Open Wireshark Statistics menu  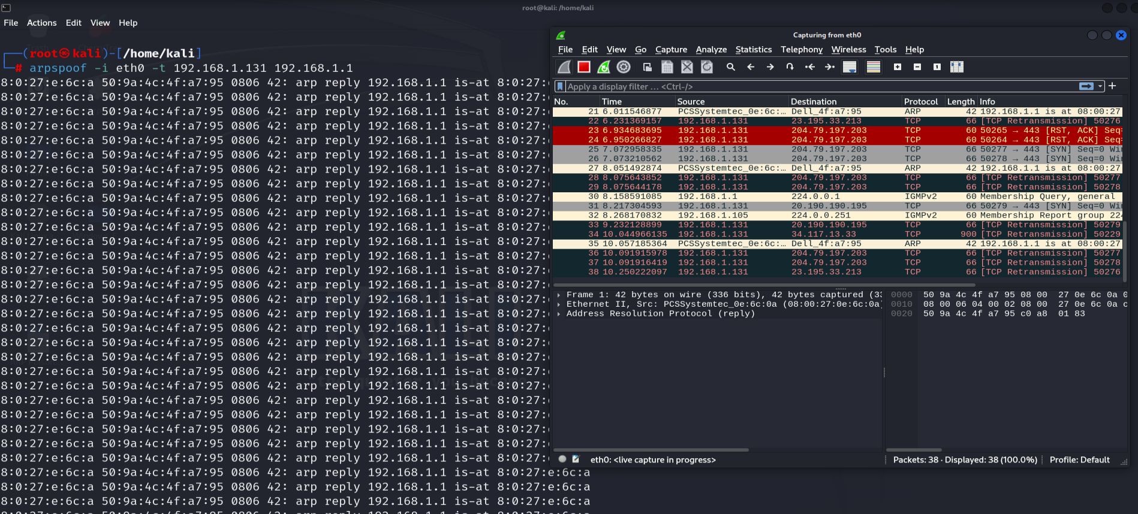(x=754, y=50)
